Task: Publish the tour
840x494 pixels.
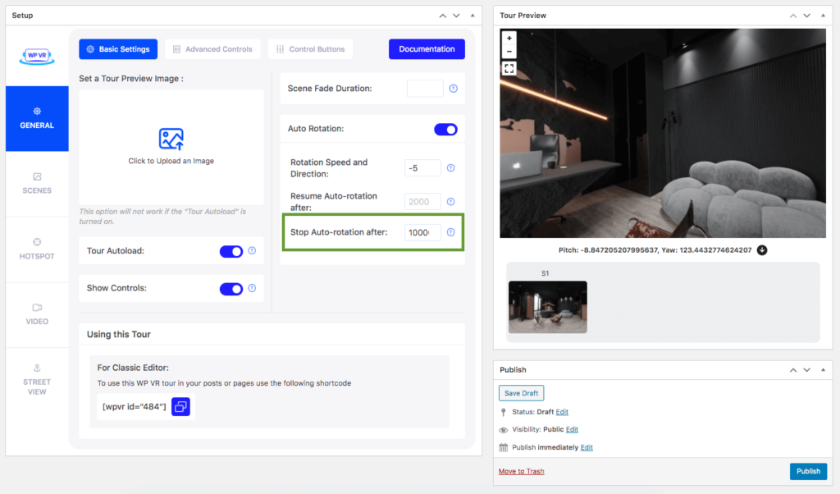Action: (x=808, y=471)
